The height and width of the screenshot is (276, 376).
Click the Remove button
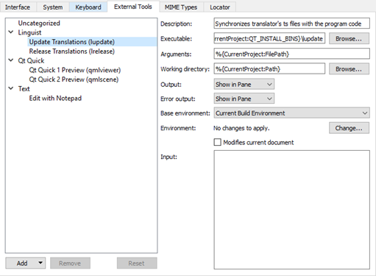pos(70,263)
